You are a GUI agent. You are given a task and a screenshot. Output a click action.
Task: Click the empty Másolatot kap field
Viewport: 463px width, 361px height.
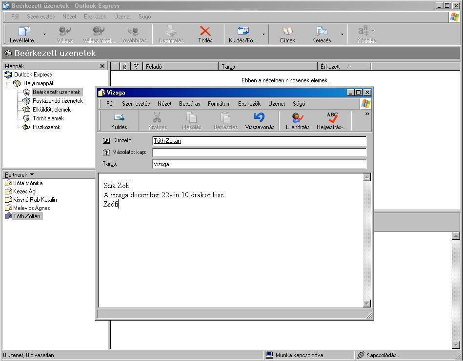pyautogui.click(x=260, y=152)
